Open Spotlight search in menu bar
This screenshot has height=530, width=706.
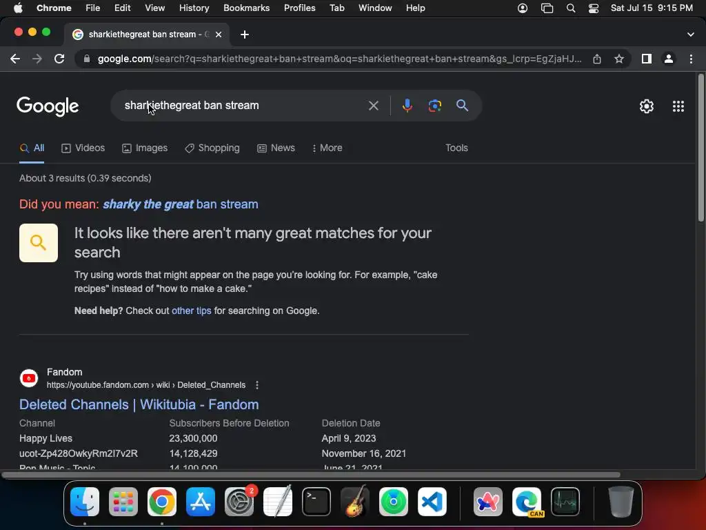click(x=570, y=8)
